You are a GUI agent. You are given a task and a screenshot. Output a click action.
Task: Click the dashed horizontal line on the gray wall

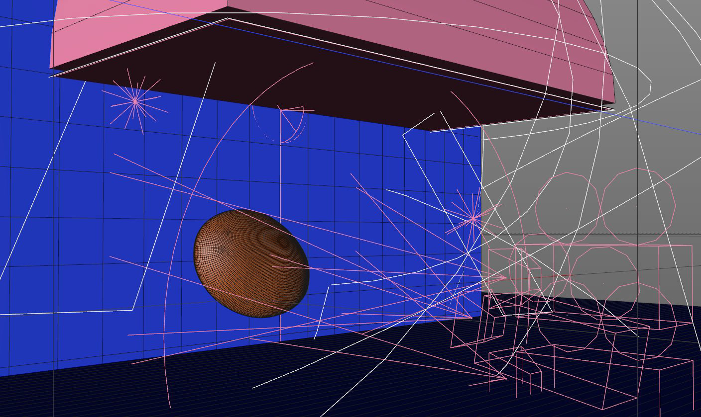[647, 234]
